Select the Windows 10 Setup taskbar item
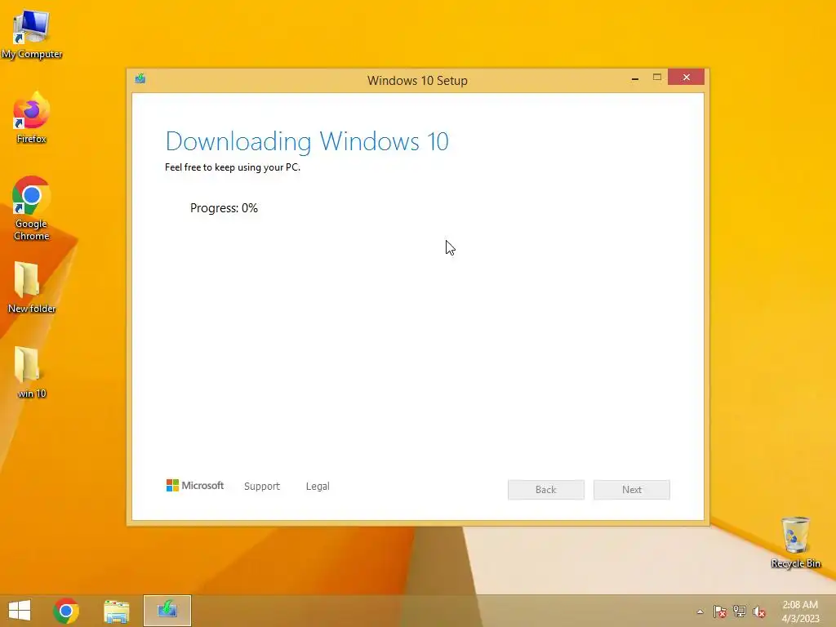836x627 pixels. 167,611
